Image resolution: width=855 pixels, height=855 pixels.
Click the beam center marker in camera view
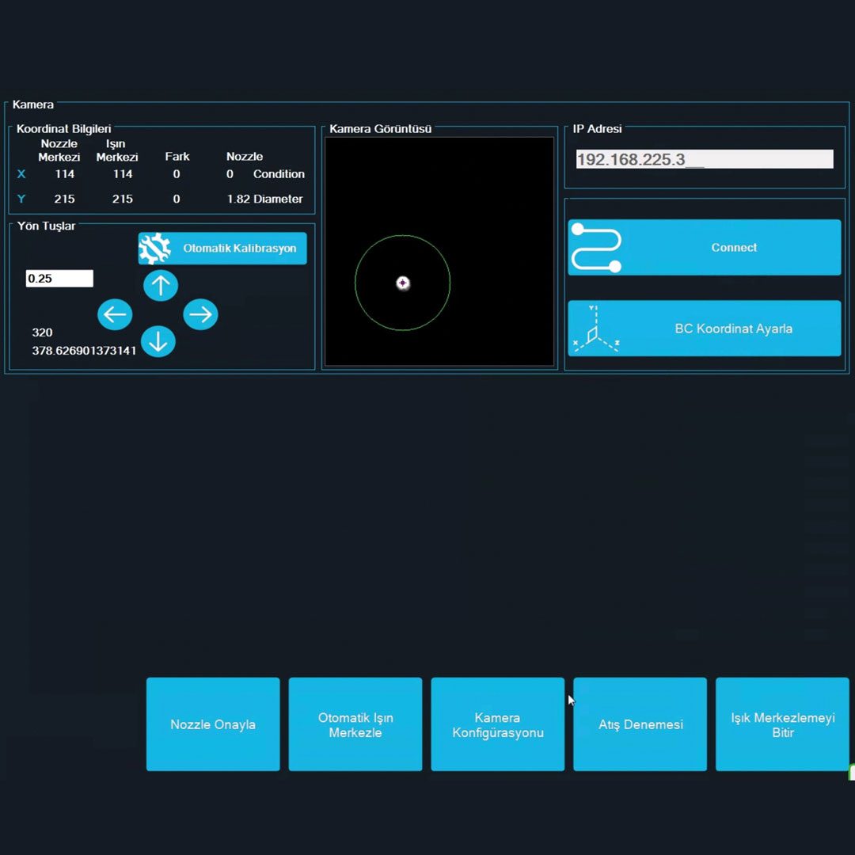403,283
